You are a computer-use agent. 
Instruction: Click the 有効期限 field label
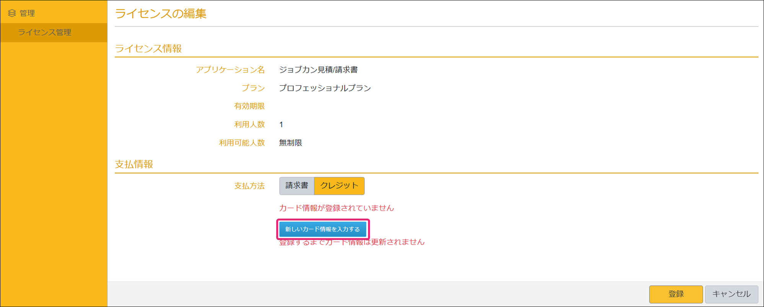pyautogui.click(x=249, y=106)
